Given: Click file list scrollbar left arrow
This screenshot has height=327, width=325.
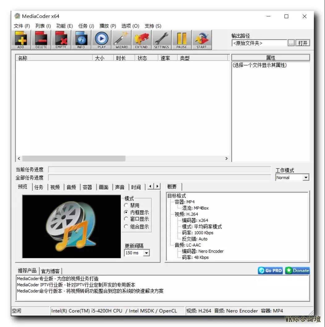Looking at the screenshot, I should pos(19,159).
